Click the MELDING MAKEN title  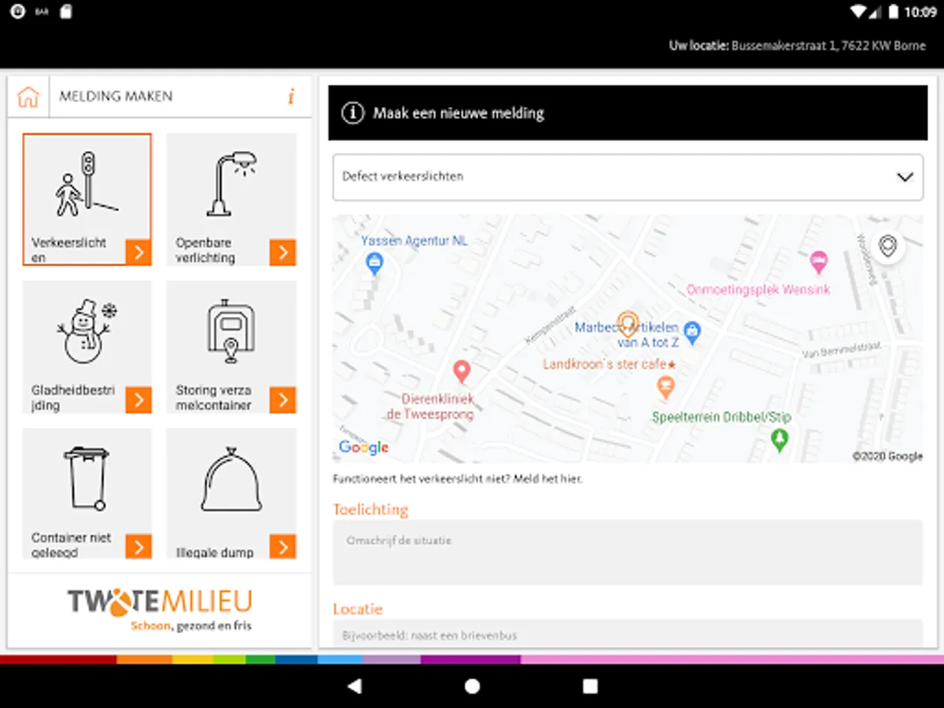[x=116, y=97]
